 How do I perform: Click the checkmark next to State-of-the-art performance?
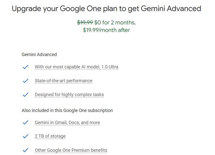click(x=25, y=81)
